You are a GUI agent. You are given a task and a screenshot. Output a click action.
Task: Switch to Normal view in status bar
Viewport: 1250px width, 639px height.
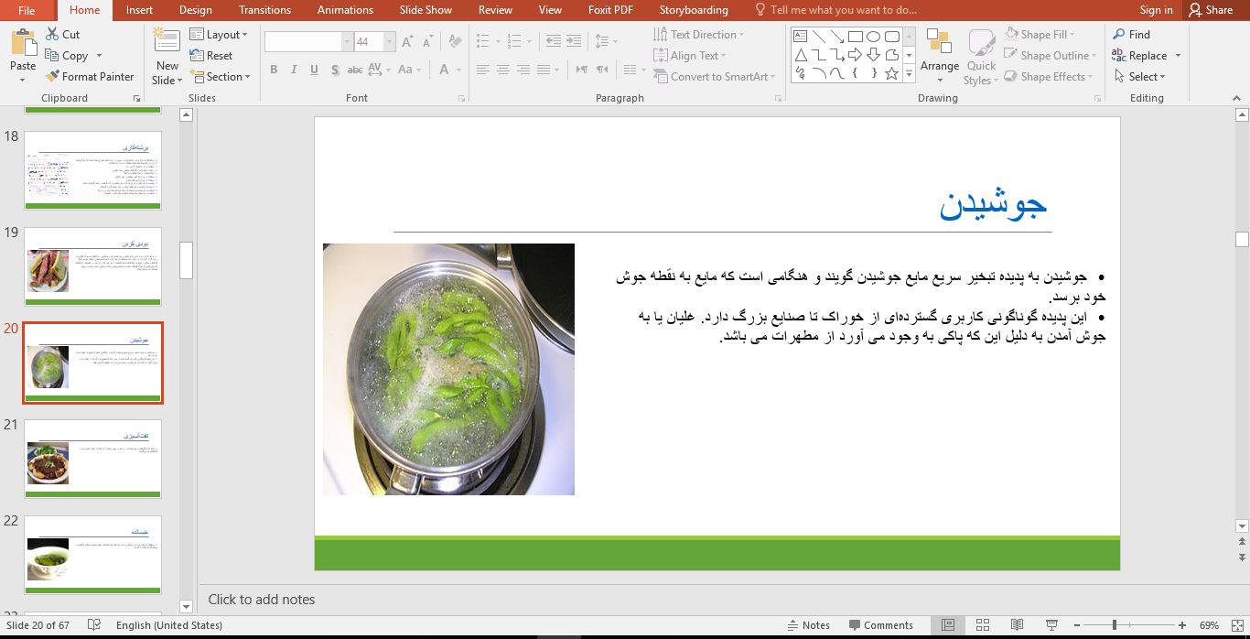pyautogui.click(x=948, y=625)
